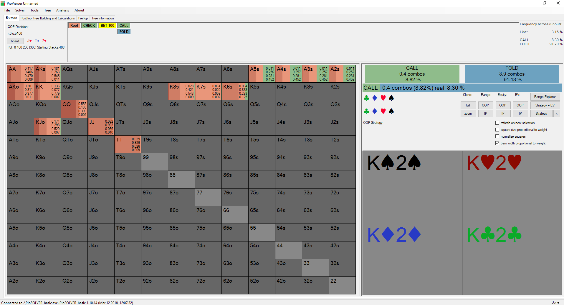Choose the CALL action node in tree line
This screenshot has width=564, height=305.
click(x=124, y=26)
